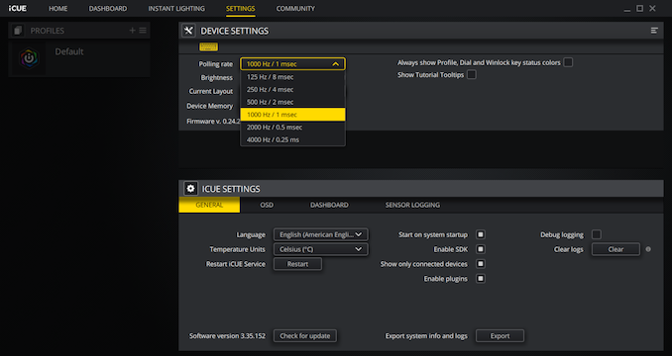Image resolution: width=672 pixels, height=356 pixels.
Task: Toggle Enable SDK checkbox
Action: coord(481,249)
